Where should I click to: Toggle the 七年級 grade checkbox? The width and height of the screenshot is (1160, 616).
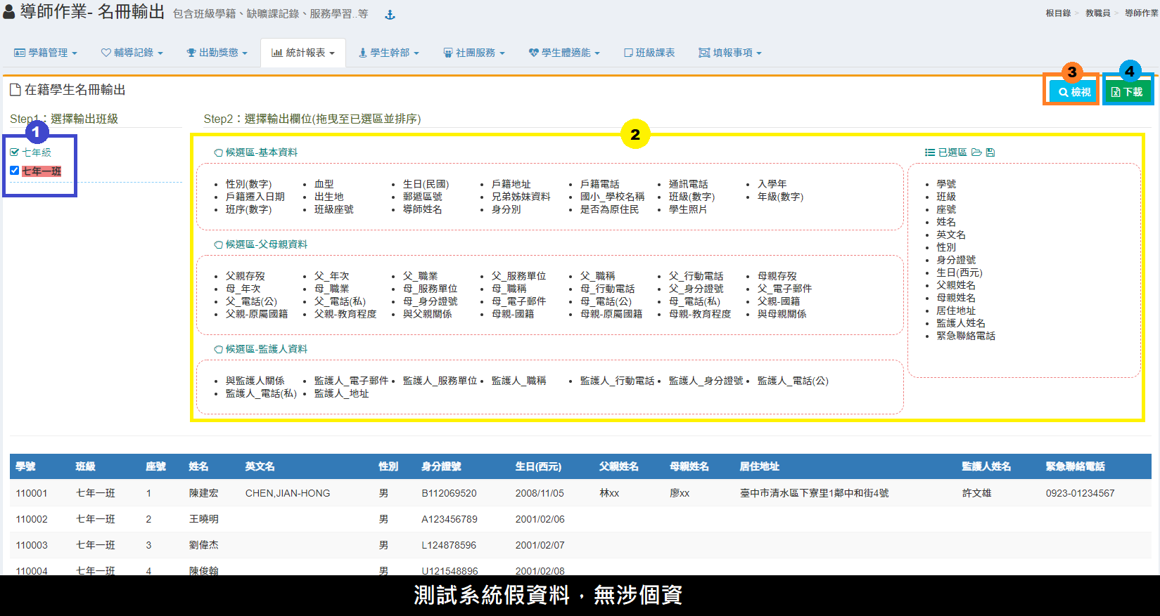point(15,152)
